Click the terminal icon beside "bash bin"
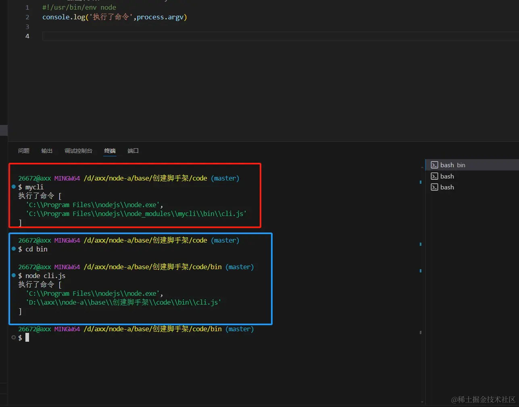Screen dimensions: 519x407 coord(434,165)
